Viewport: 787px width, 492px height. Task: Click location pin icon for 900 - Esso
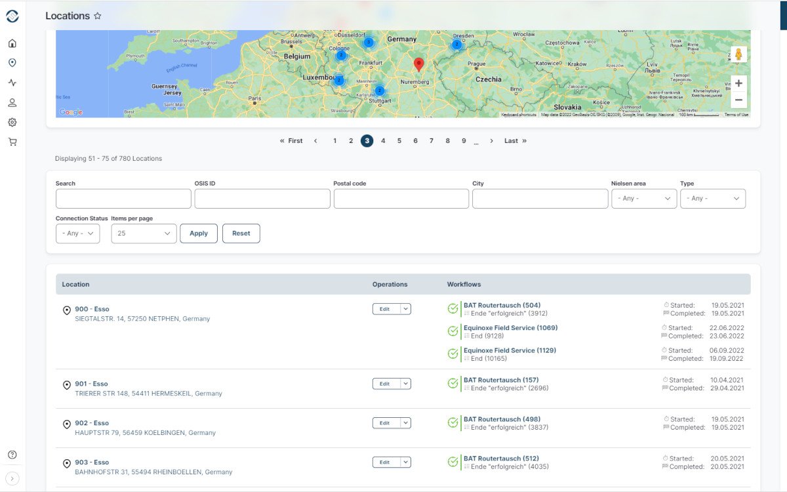tap(66, 310)
